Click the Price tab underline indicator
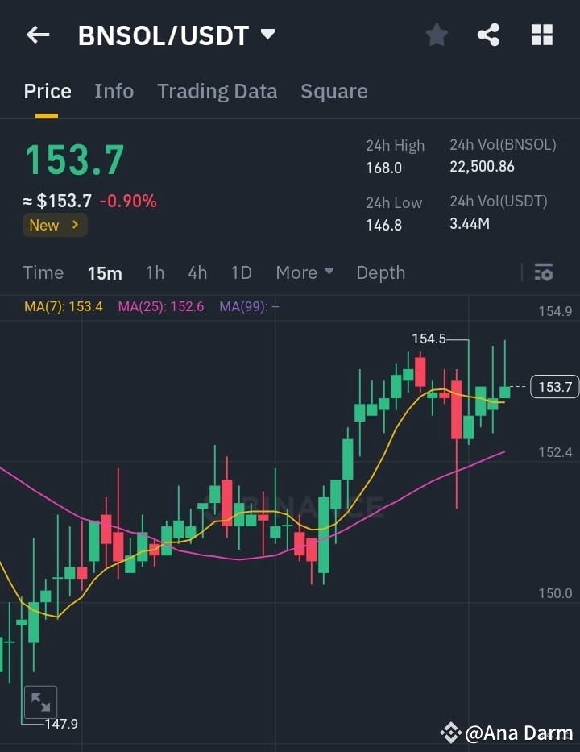The height and width of the screenshot is (752, 580). pos(46,114)
